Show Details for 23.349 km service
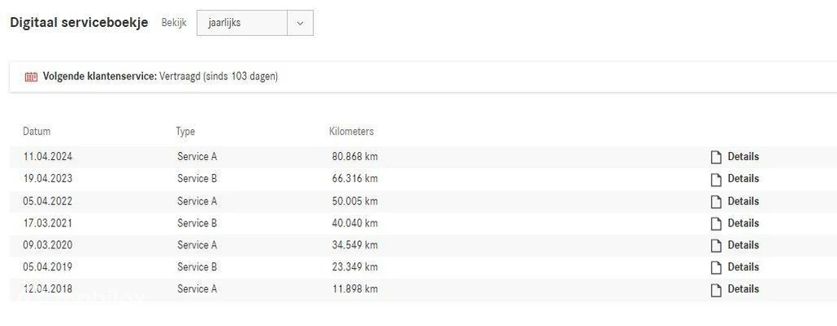This screenshot has height=326, width=837. point(743,267)
